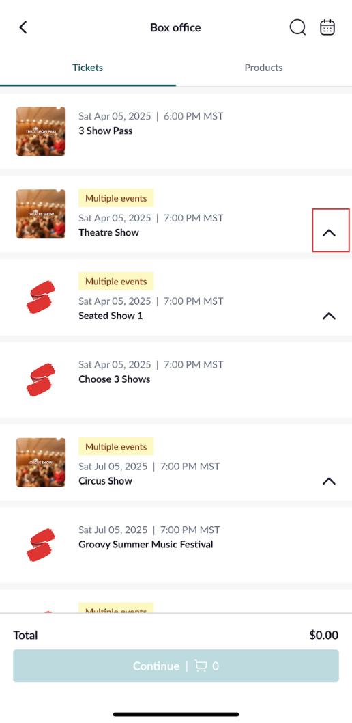Open the calendar icon in header
The image size is (352, 723).
coord(327,27)
